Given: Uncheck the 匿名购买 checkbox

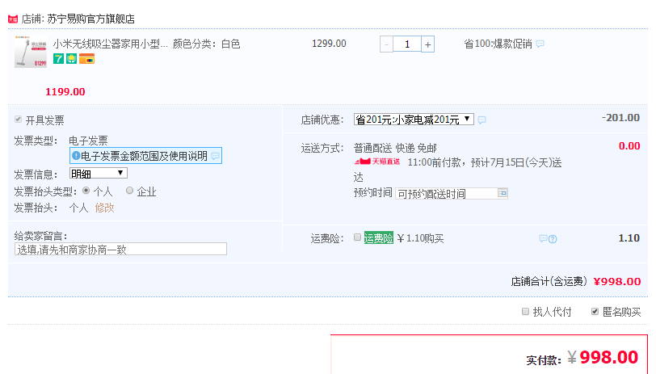Looking at the screenshot, I should [x=595, y=312].
